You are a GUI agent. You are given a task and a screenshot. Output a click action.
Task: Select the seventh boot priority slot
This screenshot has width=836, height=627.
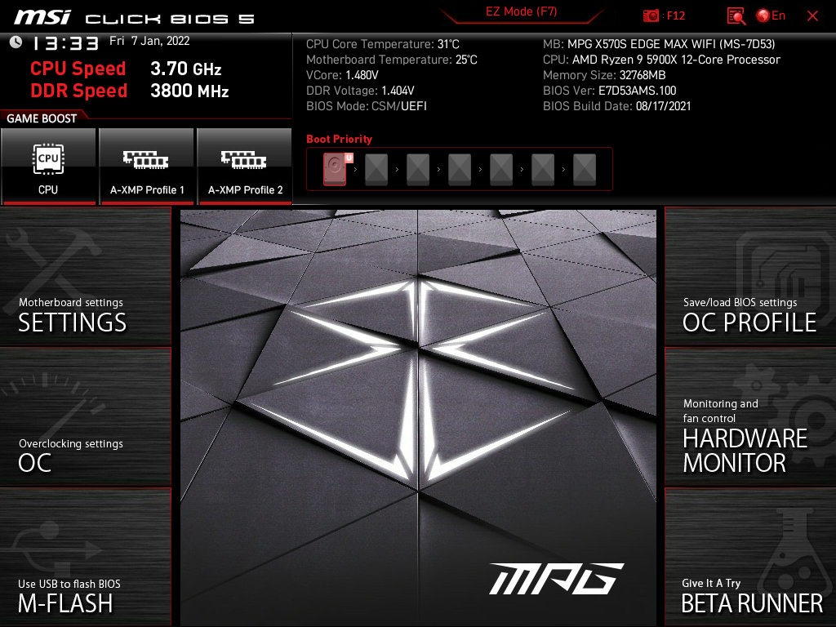[x=585, y=170]
